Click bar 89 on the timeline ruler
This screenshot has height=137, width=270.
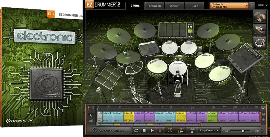(214, 107)
